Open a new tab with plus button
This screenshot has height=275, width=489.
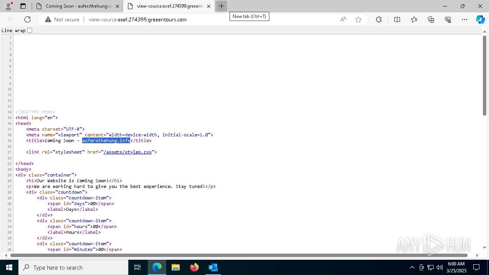coord(221,6)
